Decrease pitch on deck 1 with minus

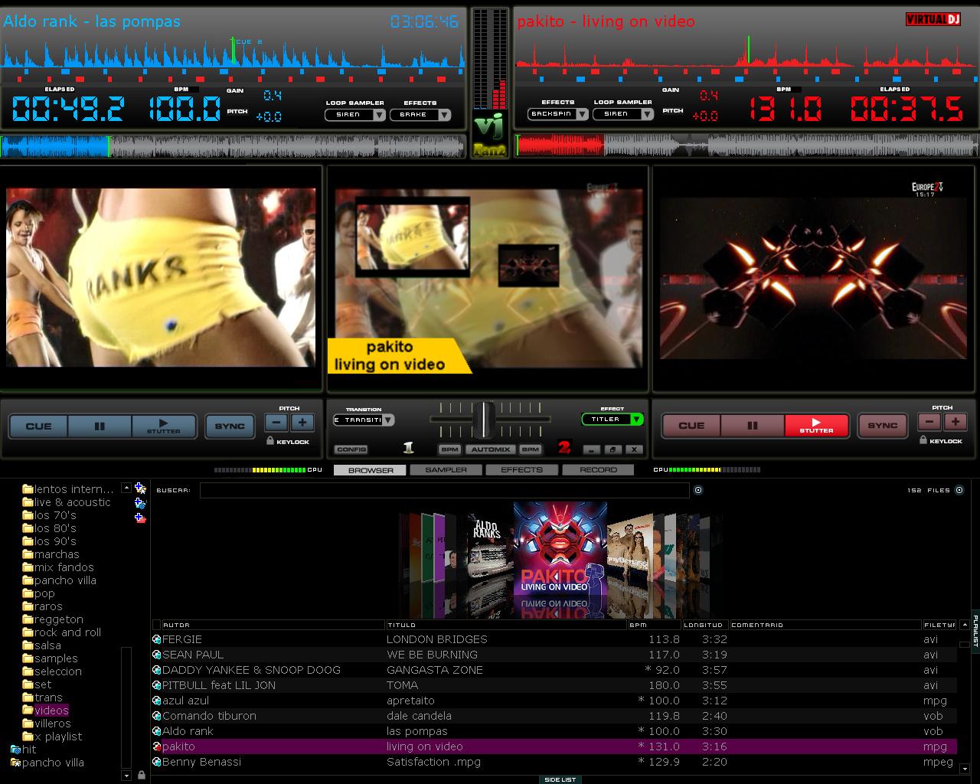[276, 423]
